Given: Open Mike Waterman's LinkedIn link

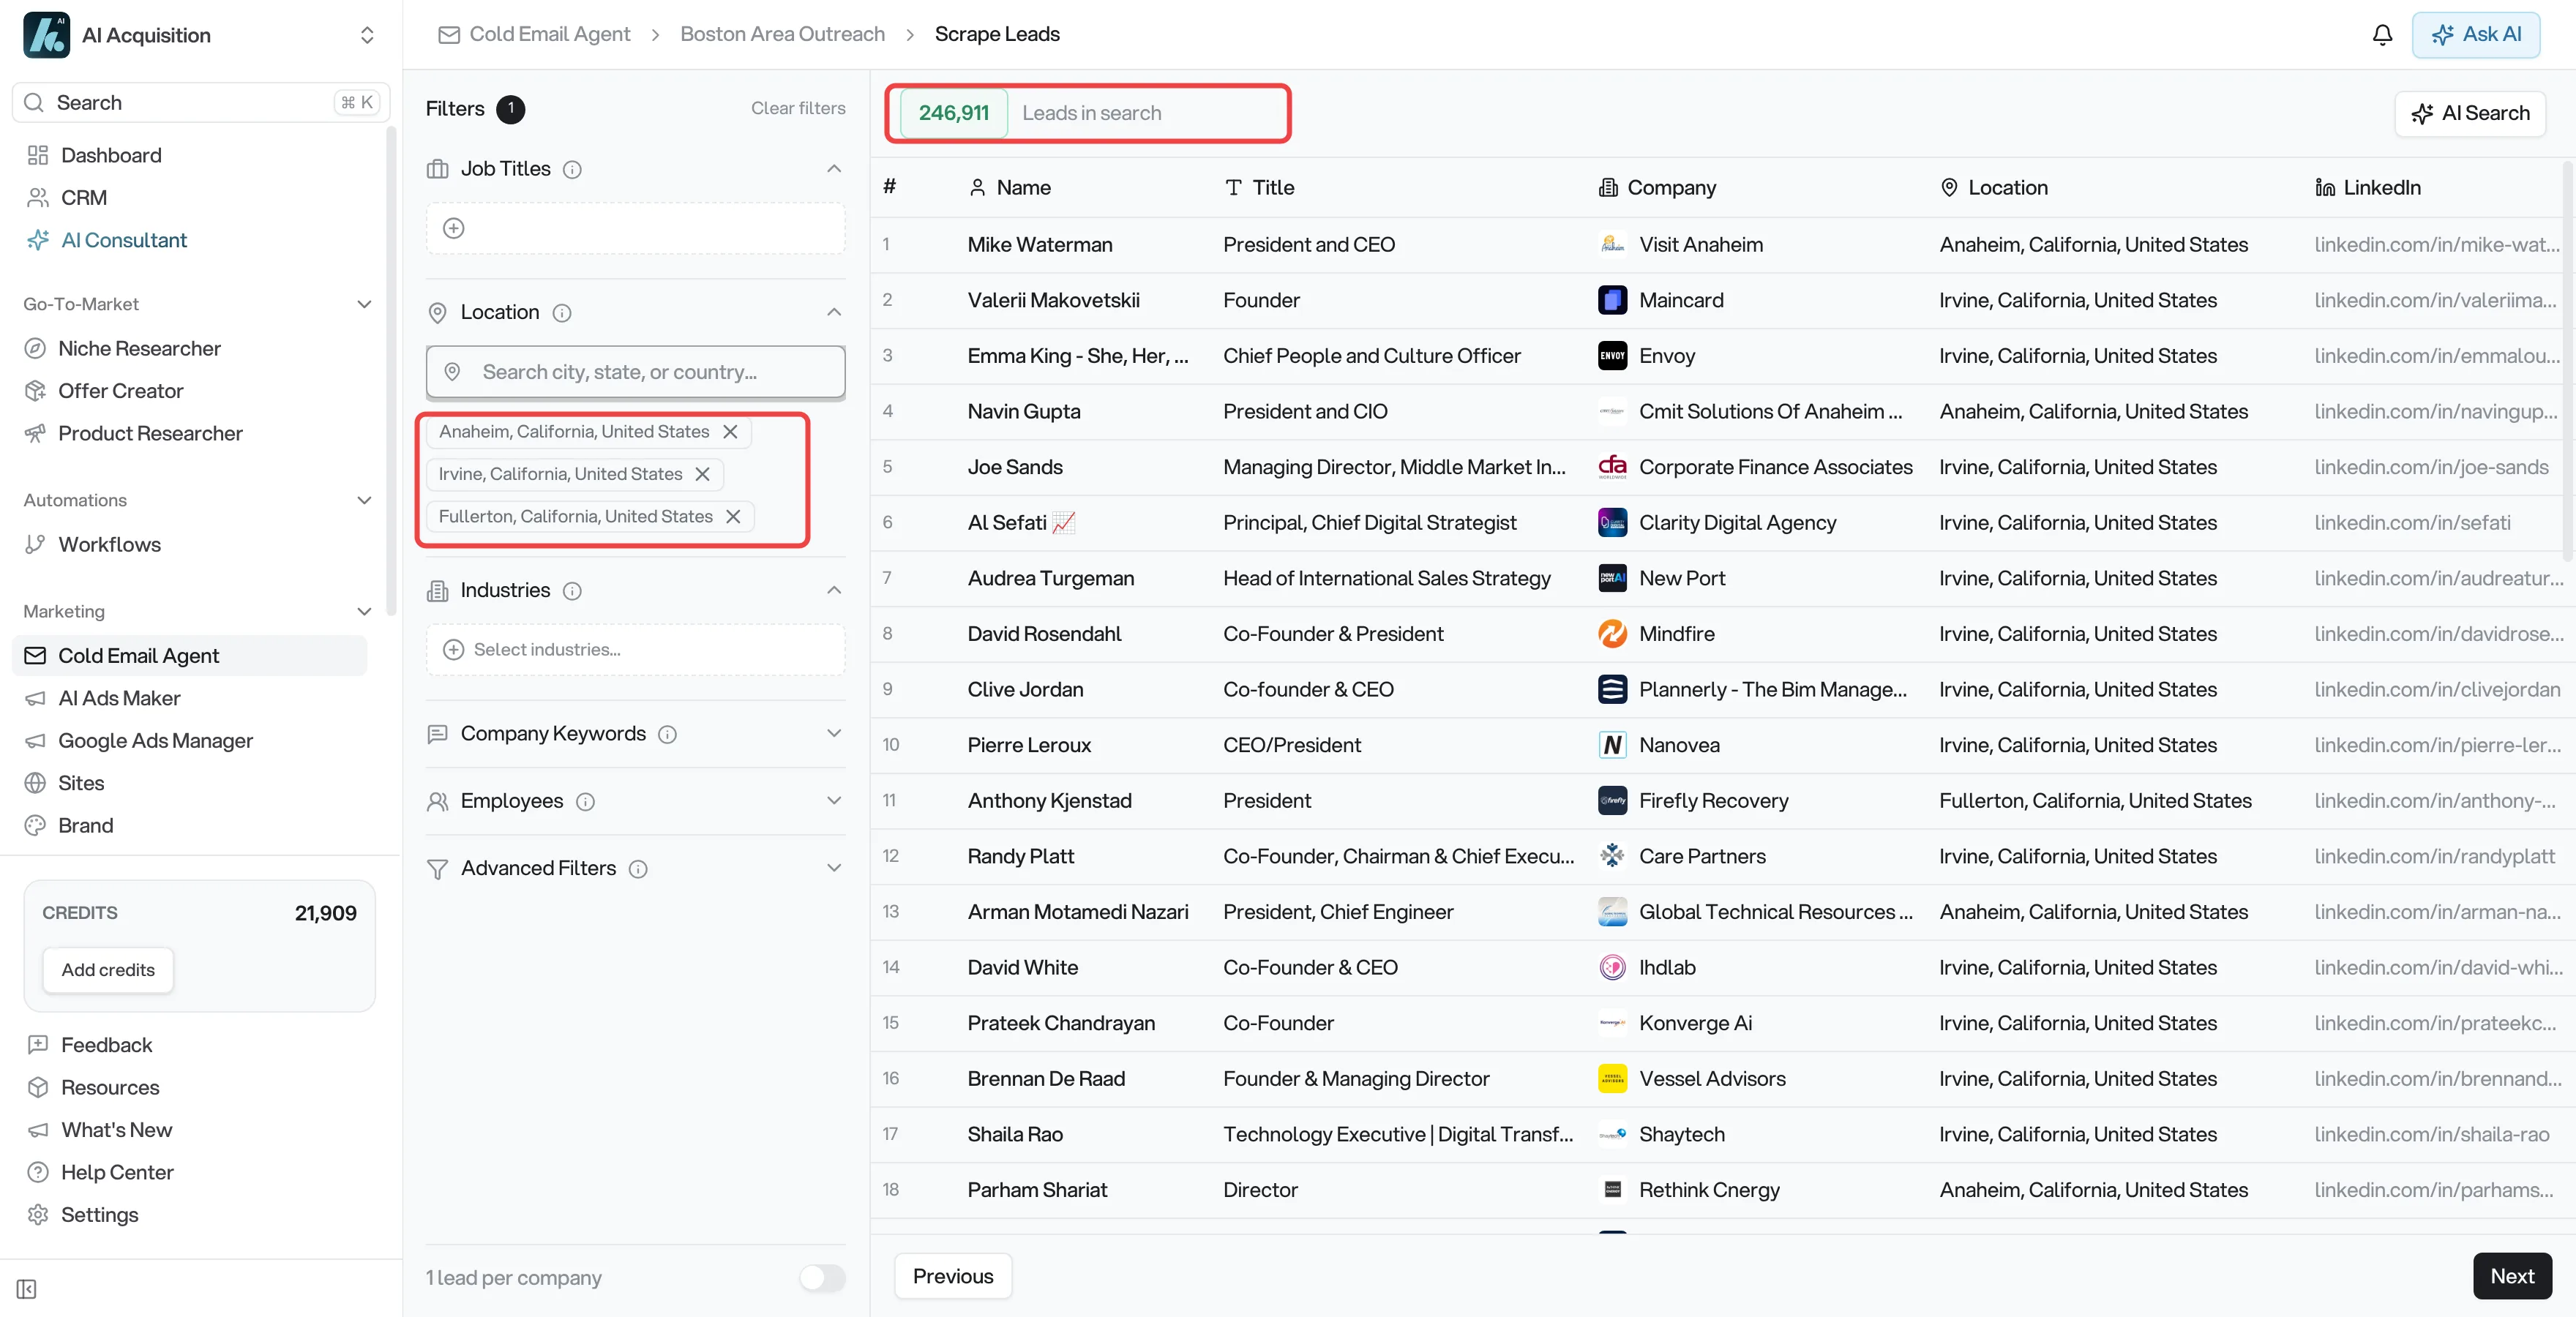Looking at the screenshot, I should (x=2437, y=244).
